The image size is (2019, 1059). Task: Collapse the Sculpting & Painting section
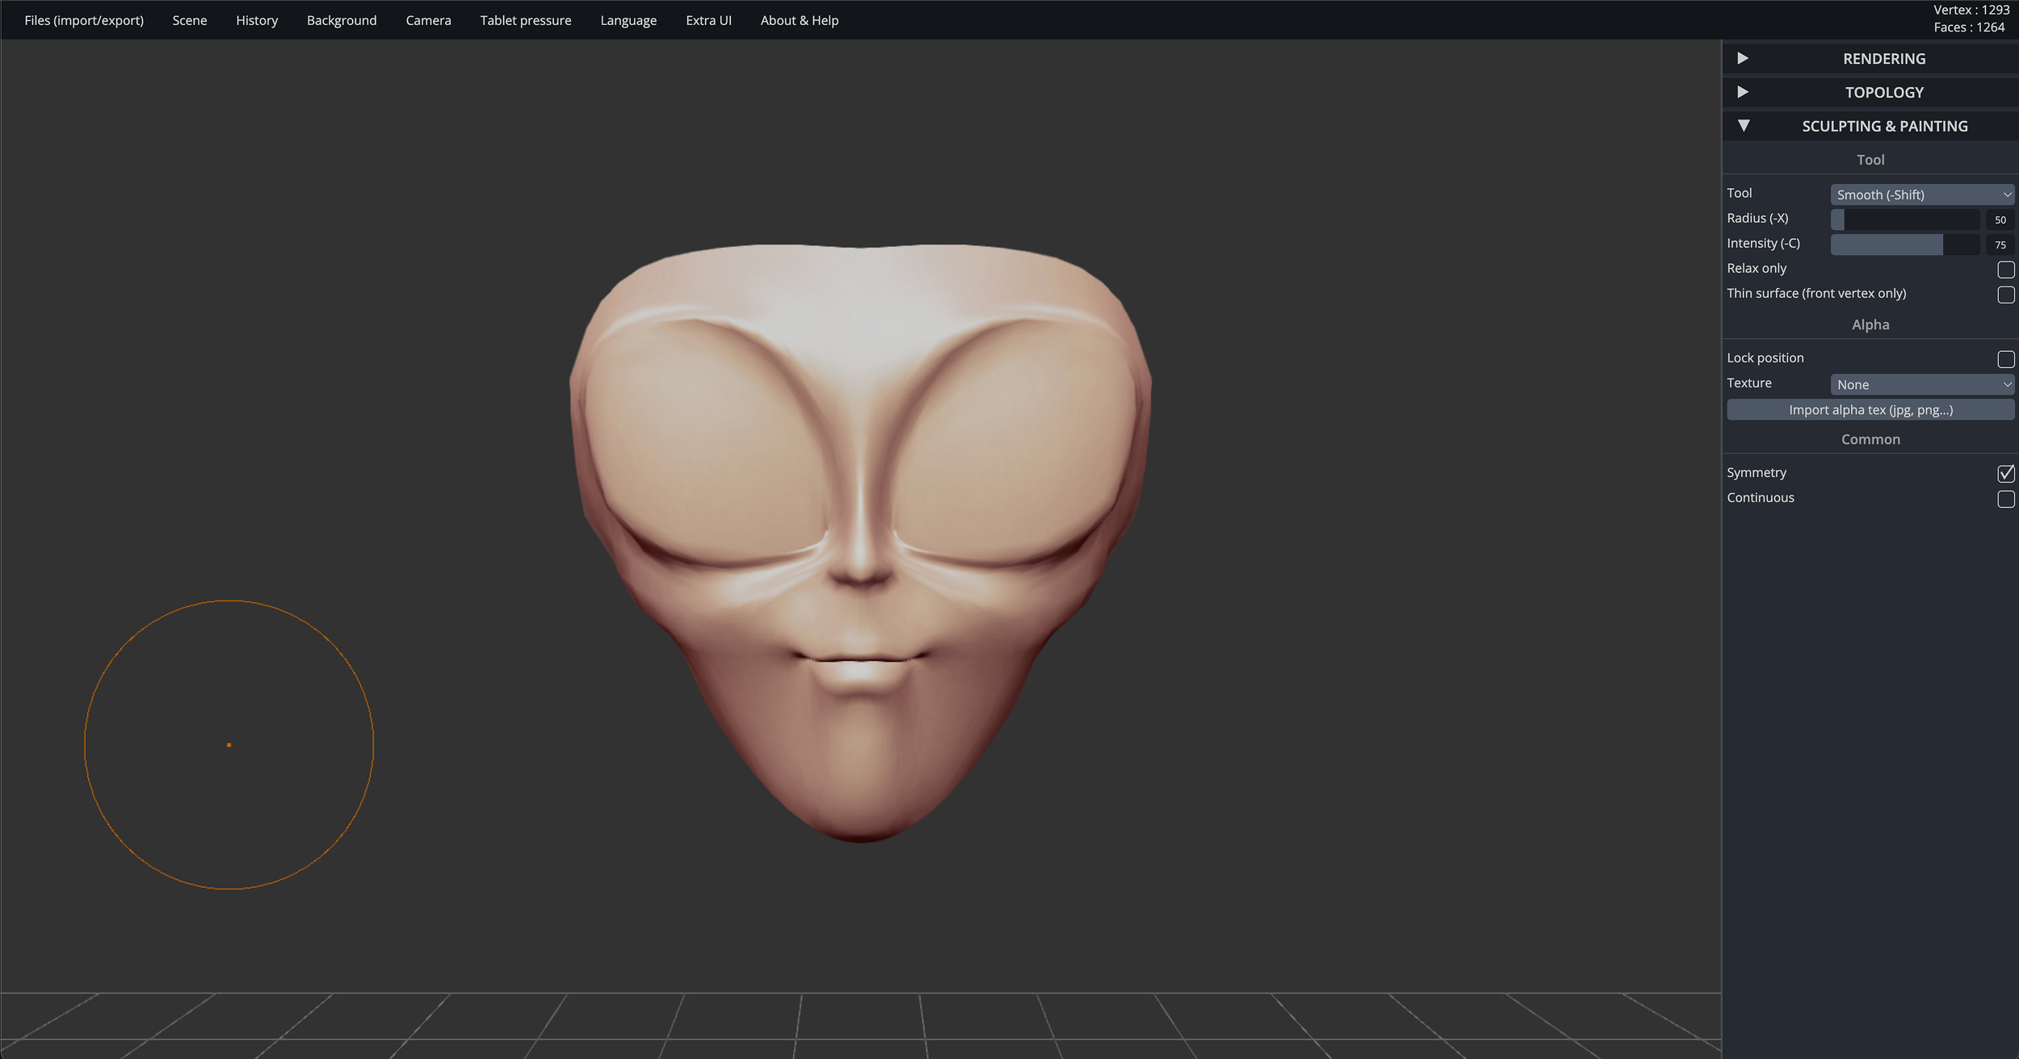tap(1744, 126)
